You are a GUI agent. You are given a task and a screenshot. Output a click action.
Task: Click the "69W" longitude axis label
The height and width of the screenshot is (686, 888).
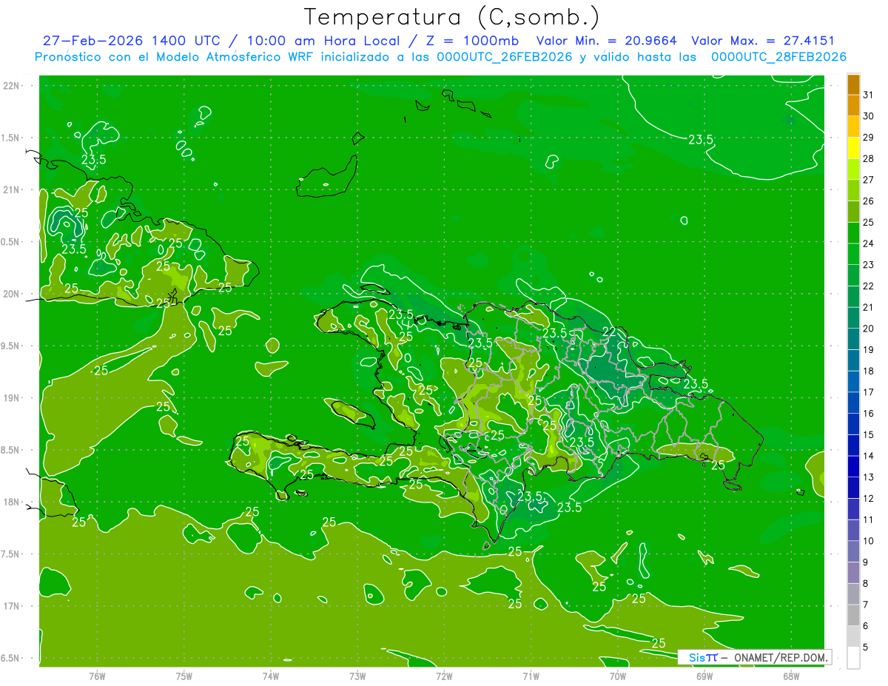(704, 676)
